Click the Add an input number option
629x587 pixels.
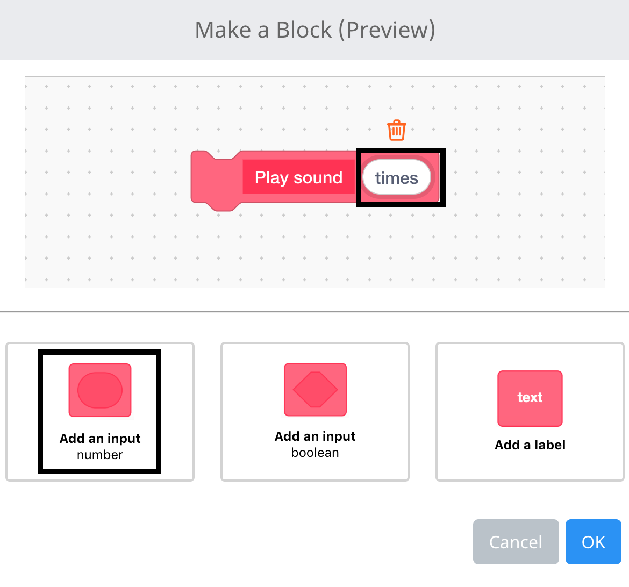click(x=99, y=411)
